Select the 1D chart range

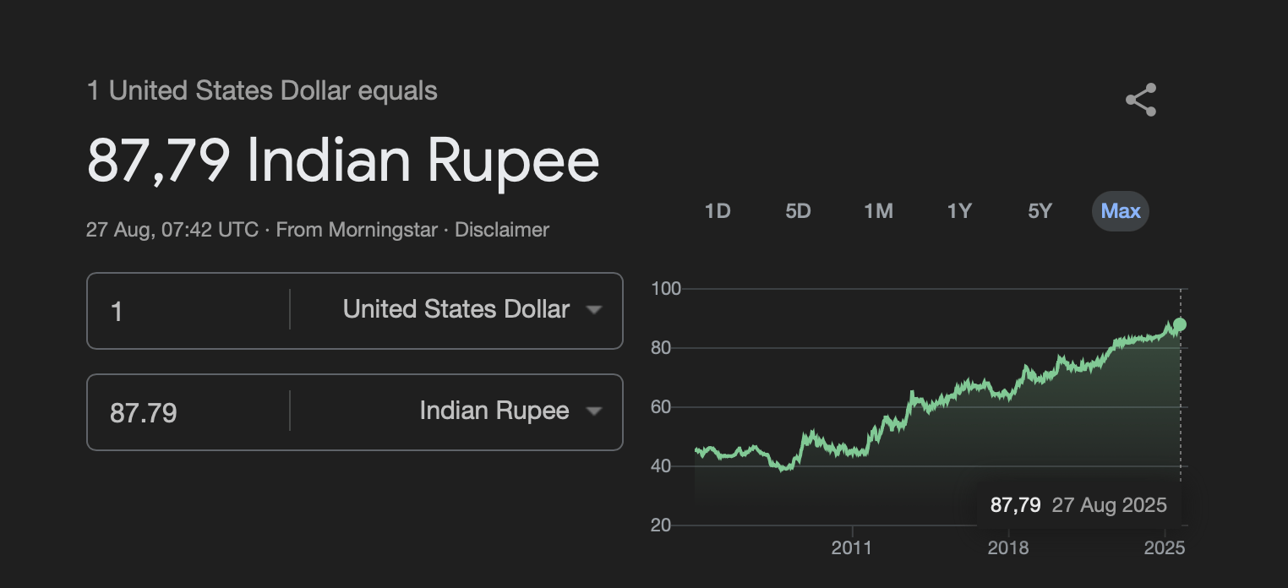click(718, 211)
